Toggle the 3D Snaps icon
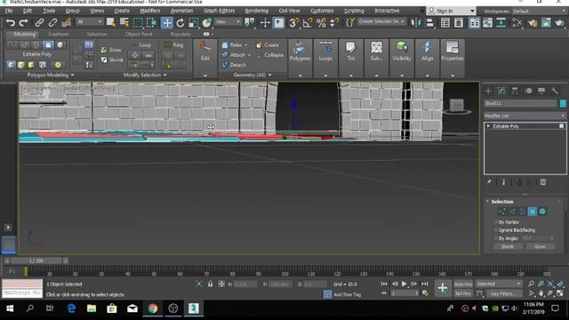 pyautogui.click(x=293, y=23)
